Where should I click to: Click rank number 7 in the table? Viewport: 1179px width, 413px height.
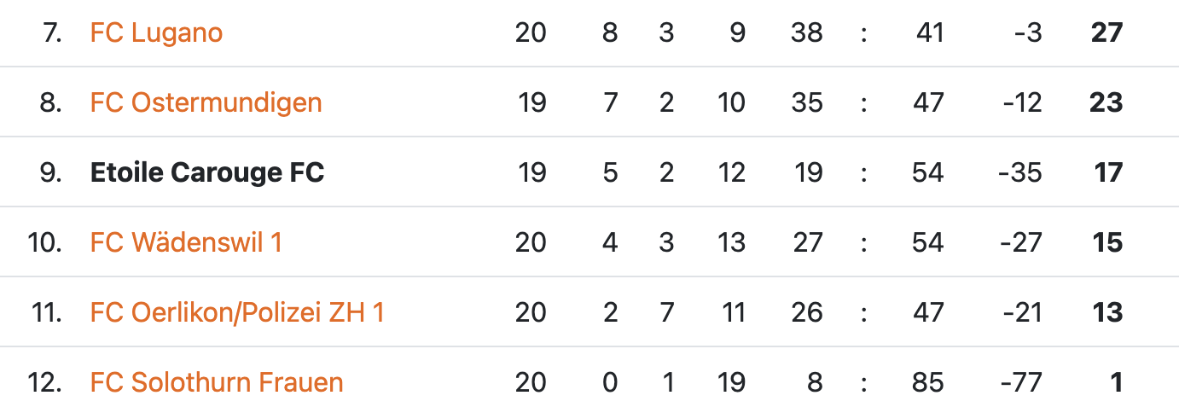click(52, 32)
